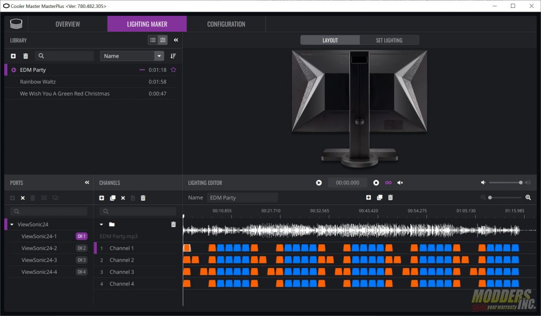
Task: Add a new item to the library
Action: tap(13, 56)
